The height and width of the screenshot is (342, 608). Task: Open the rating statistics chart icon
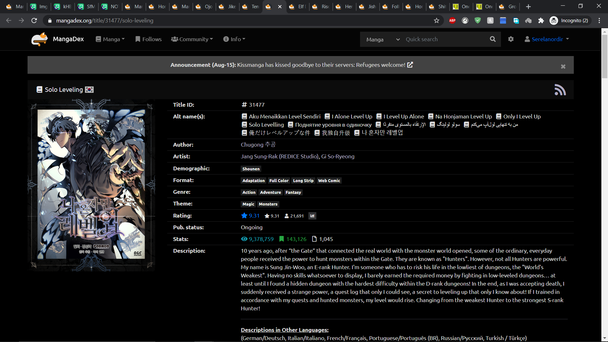[x=312, y=216]
